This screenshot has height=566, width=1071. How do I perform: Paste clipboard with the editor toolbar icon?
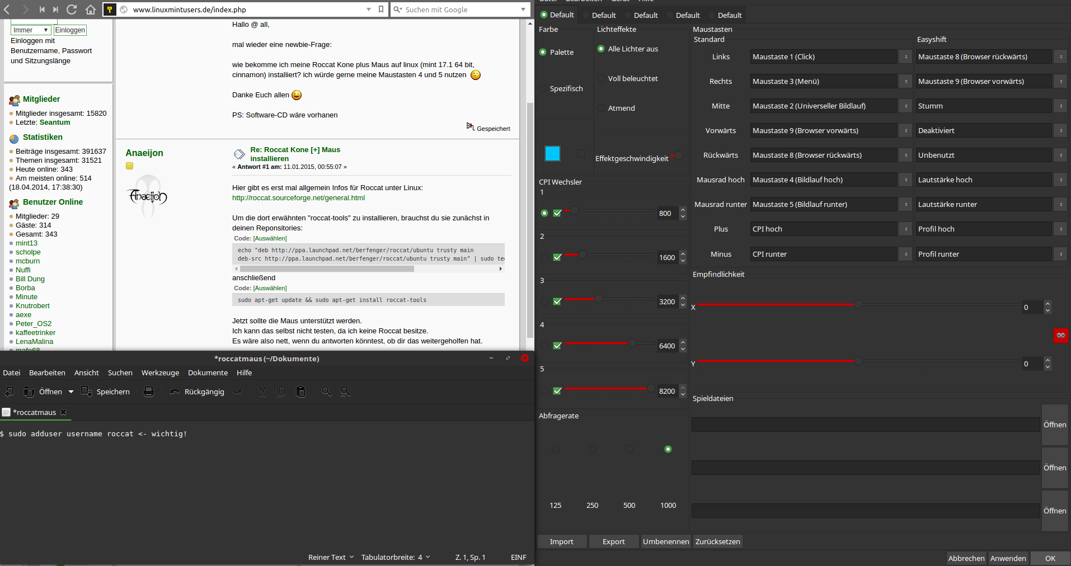click(x=301, y=392)
